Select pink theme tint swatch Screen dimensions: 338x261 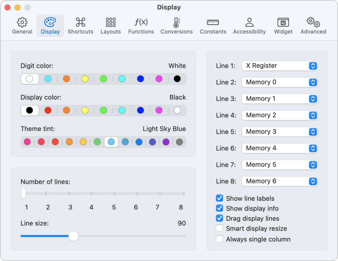coord(27,142)
